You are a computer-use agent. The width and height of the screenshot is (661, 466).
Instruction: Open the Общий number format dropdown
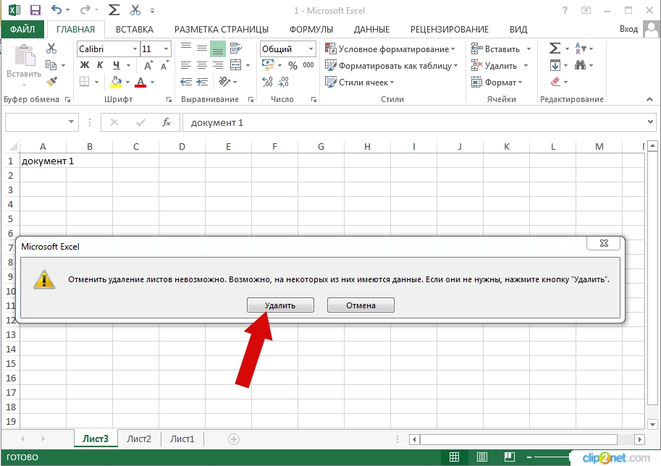[311, 49]
